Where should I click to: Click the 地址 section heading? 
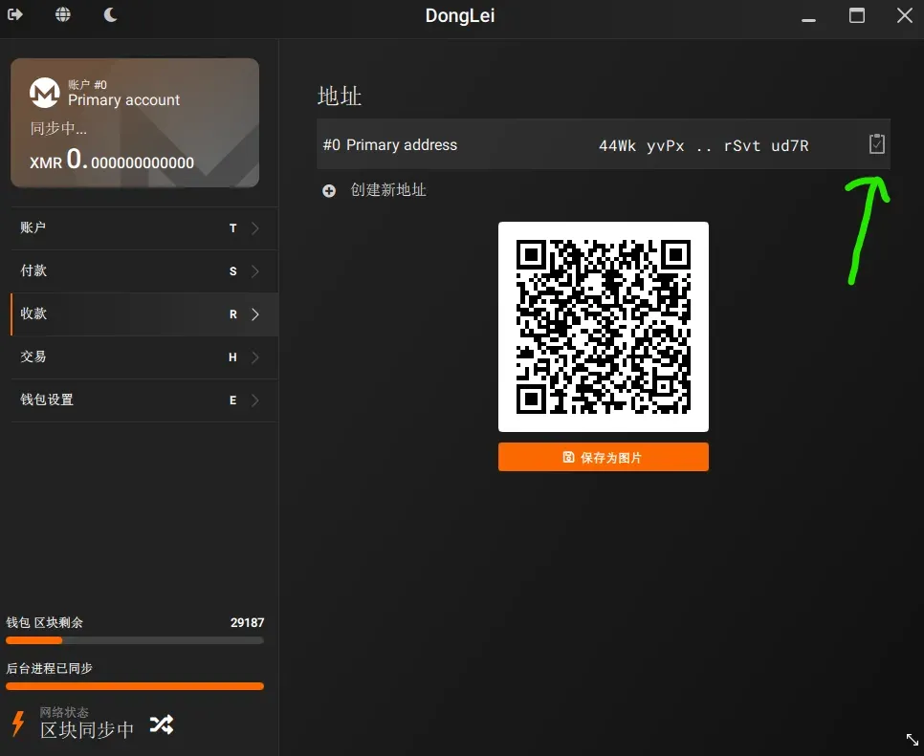[340, 96]
